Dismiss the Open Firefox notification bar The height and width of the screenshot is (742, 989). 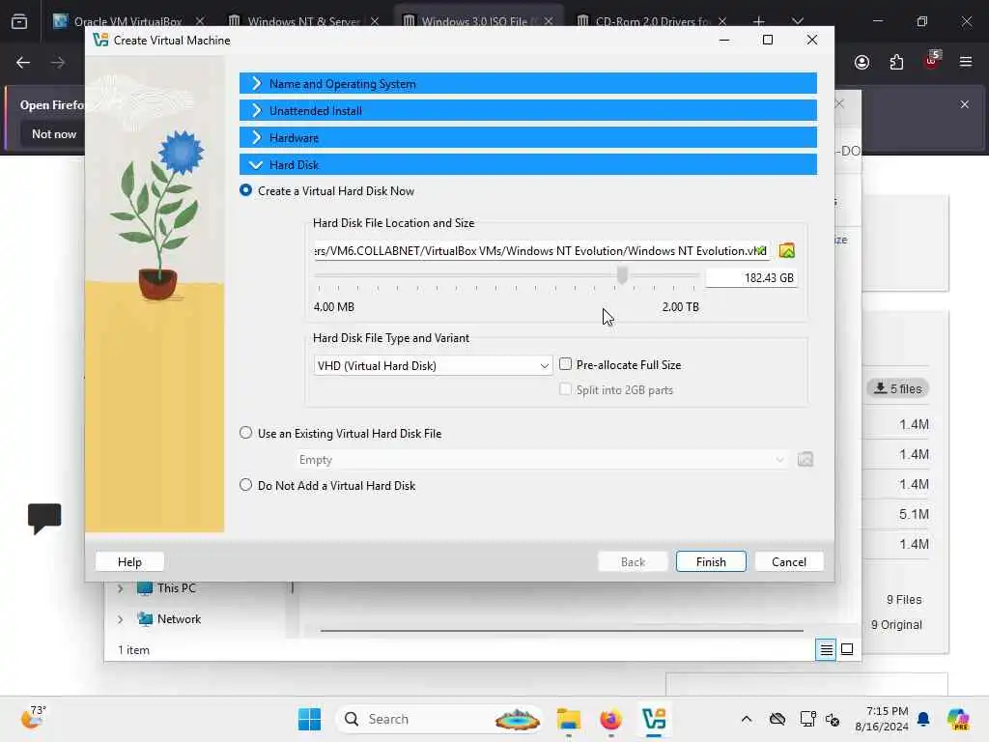965,104
